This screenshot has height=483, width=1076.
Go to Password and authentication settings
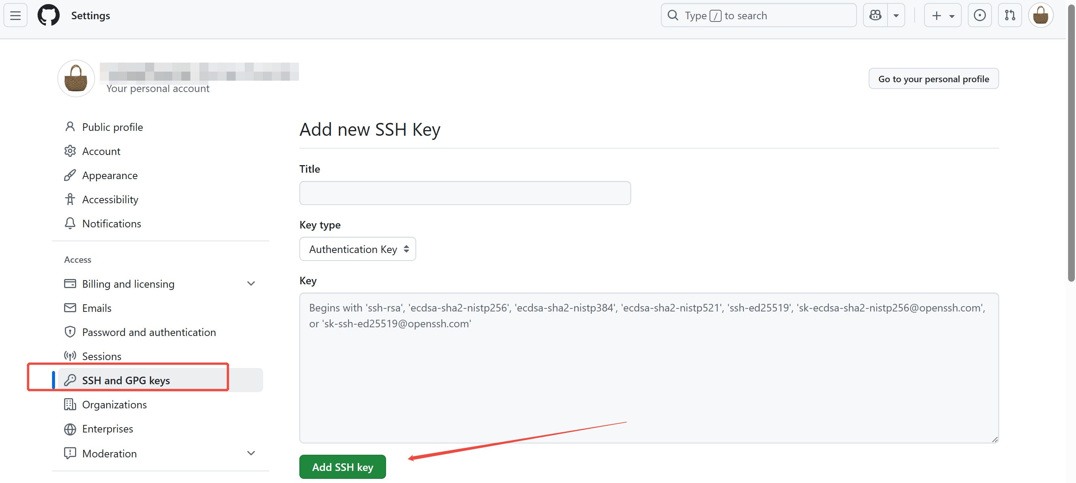149,332
